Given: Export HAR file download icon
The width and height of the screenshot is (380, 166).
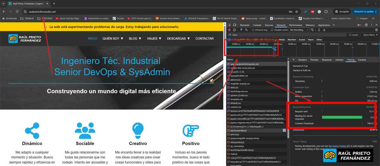Looking at the screenshot, I should tap(324, 30).
